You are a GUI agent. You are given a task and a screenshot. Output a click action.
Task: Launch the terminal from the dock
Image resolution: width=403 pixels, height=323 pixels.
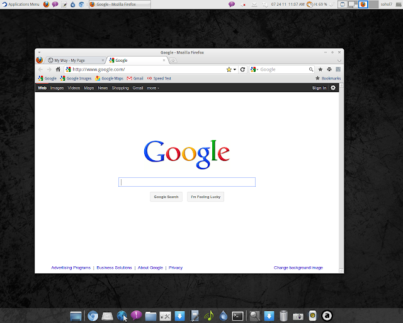237,316
